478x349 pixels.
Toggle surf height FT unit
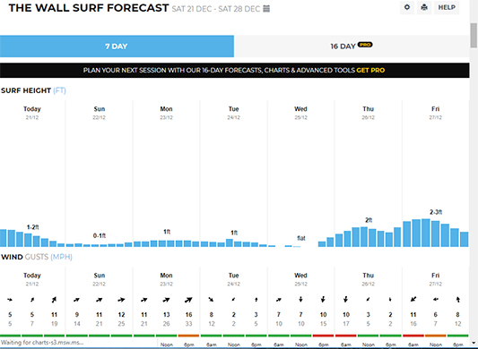[x=59, y=90]
